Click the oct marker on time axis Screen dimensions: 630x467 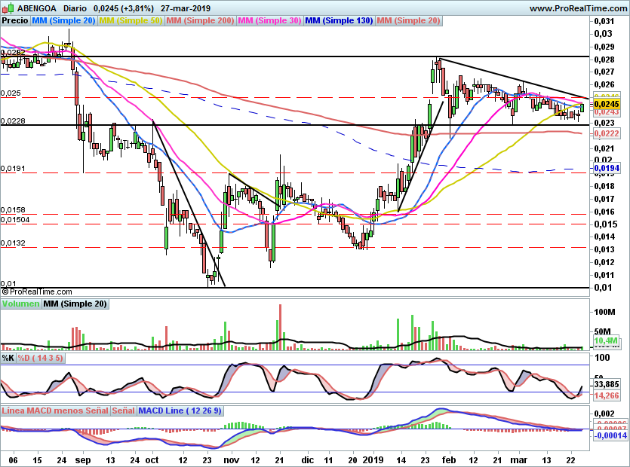click(152, 459)
